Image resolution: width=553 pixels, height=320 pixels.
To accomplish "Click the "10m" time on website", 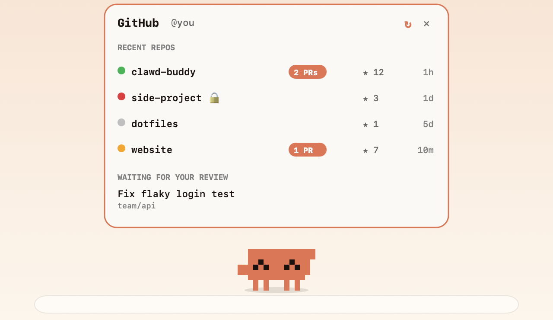I will coord(426,150).
